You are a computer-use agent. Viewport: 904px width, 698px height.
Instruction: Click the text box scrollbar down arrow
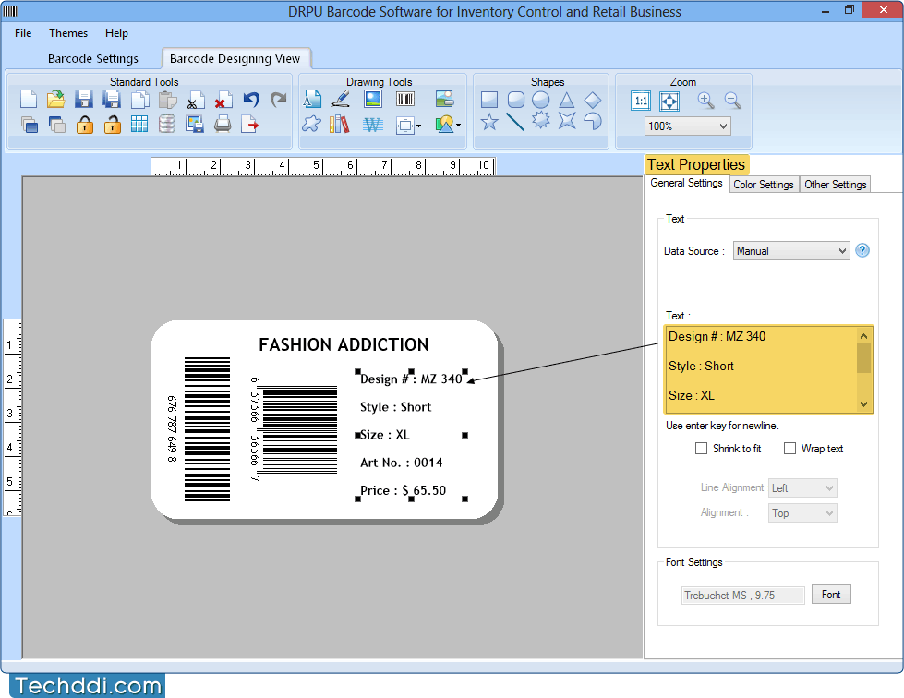863,404
